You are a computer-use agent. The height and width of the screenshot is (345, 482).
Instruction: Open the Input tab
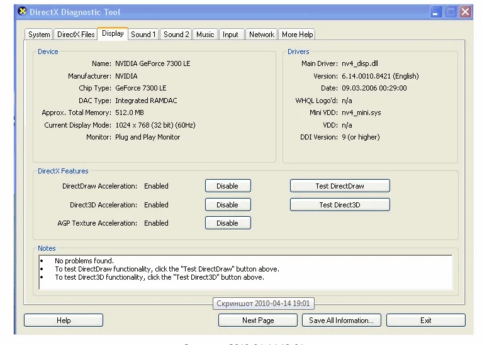coord(230,35)
